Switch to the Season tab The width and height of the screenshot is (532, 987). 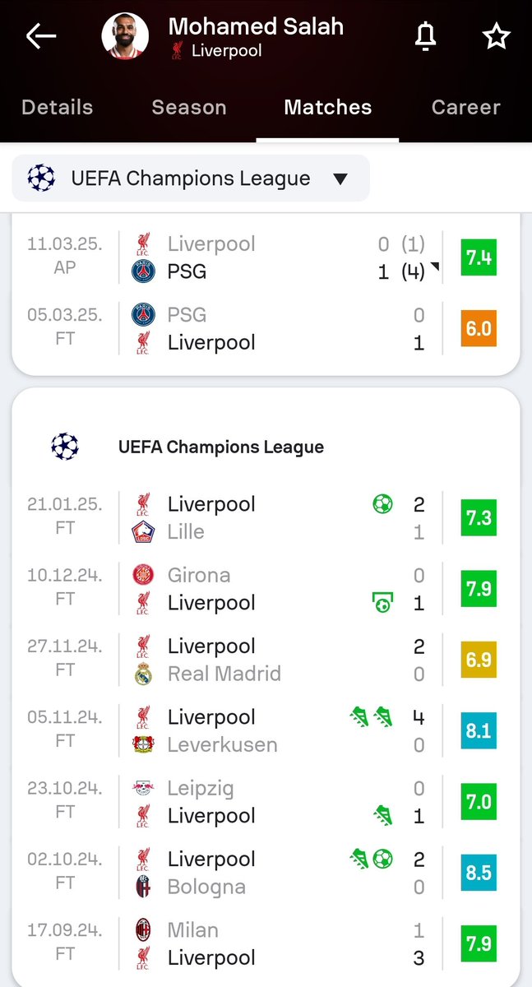(189, 107)
